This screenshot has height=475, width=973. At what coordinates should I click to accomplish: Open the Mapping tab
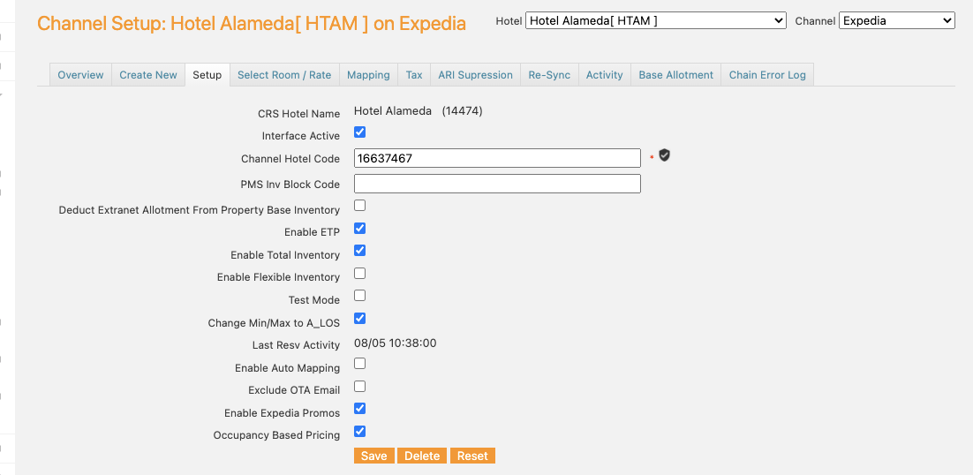(x=368, y=74)
